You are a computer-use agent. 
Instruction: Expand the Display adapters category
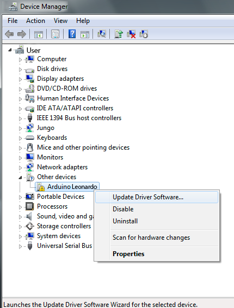20,79
